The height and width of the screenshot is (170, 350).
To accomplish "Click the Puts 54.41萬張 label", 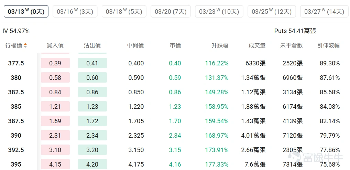I will pyautogui.click(x=295, y=31).
